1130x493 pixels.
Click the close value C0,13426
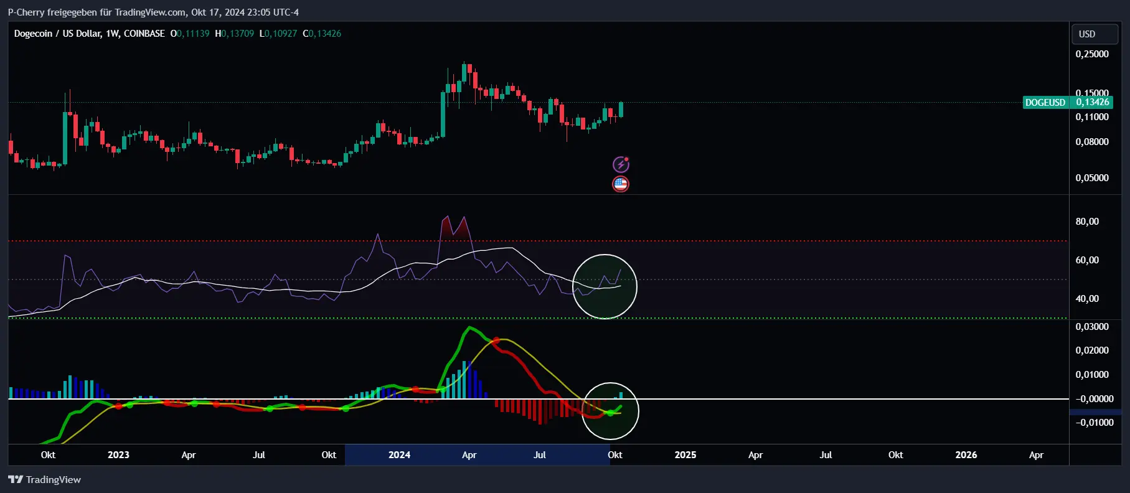tap(322, 34)
